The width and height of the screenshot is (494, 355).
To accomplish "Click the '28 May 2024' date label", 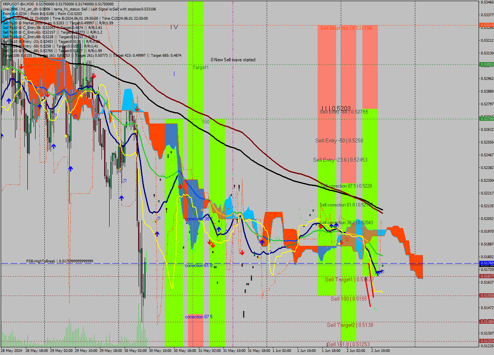I will (x=12, y=351).
